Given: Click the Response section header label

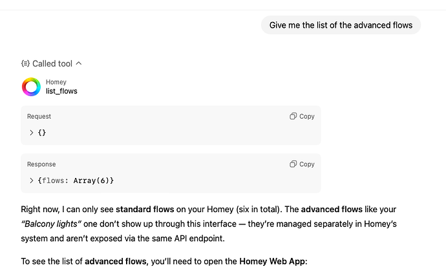Looking at the screenshot, I should pos(41,164).
